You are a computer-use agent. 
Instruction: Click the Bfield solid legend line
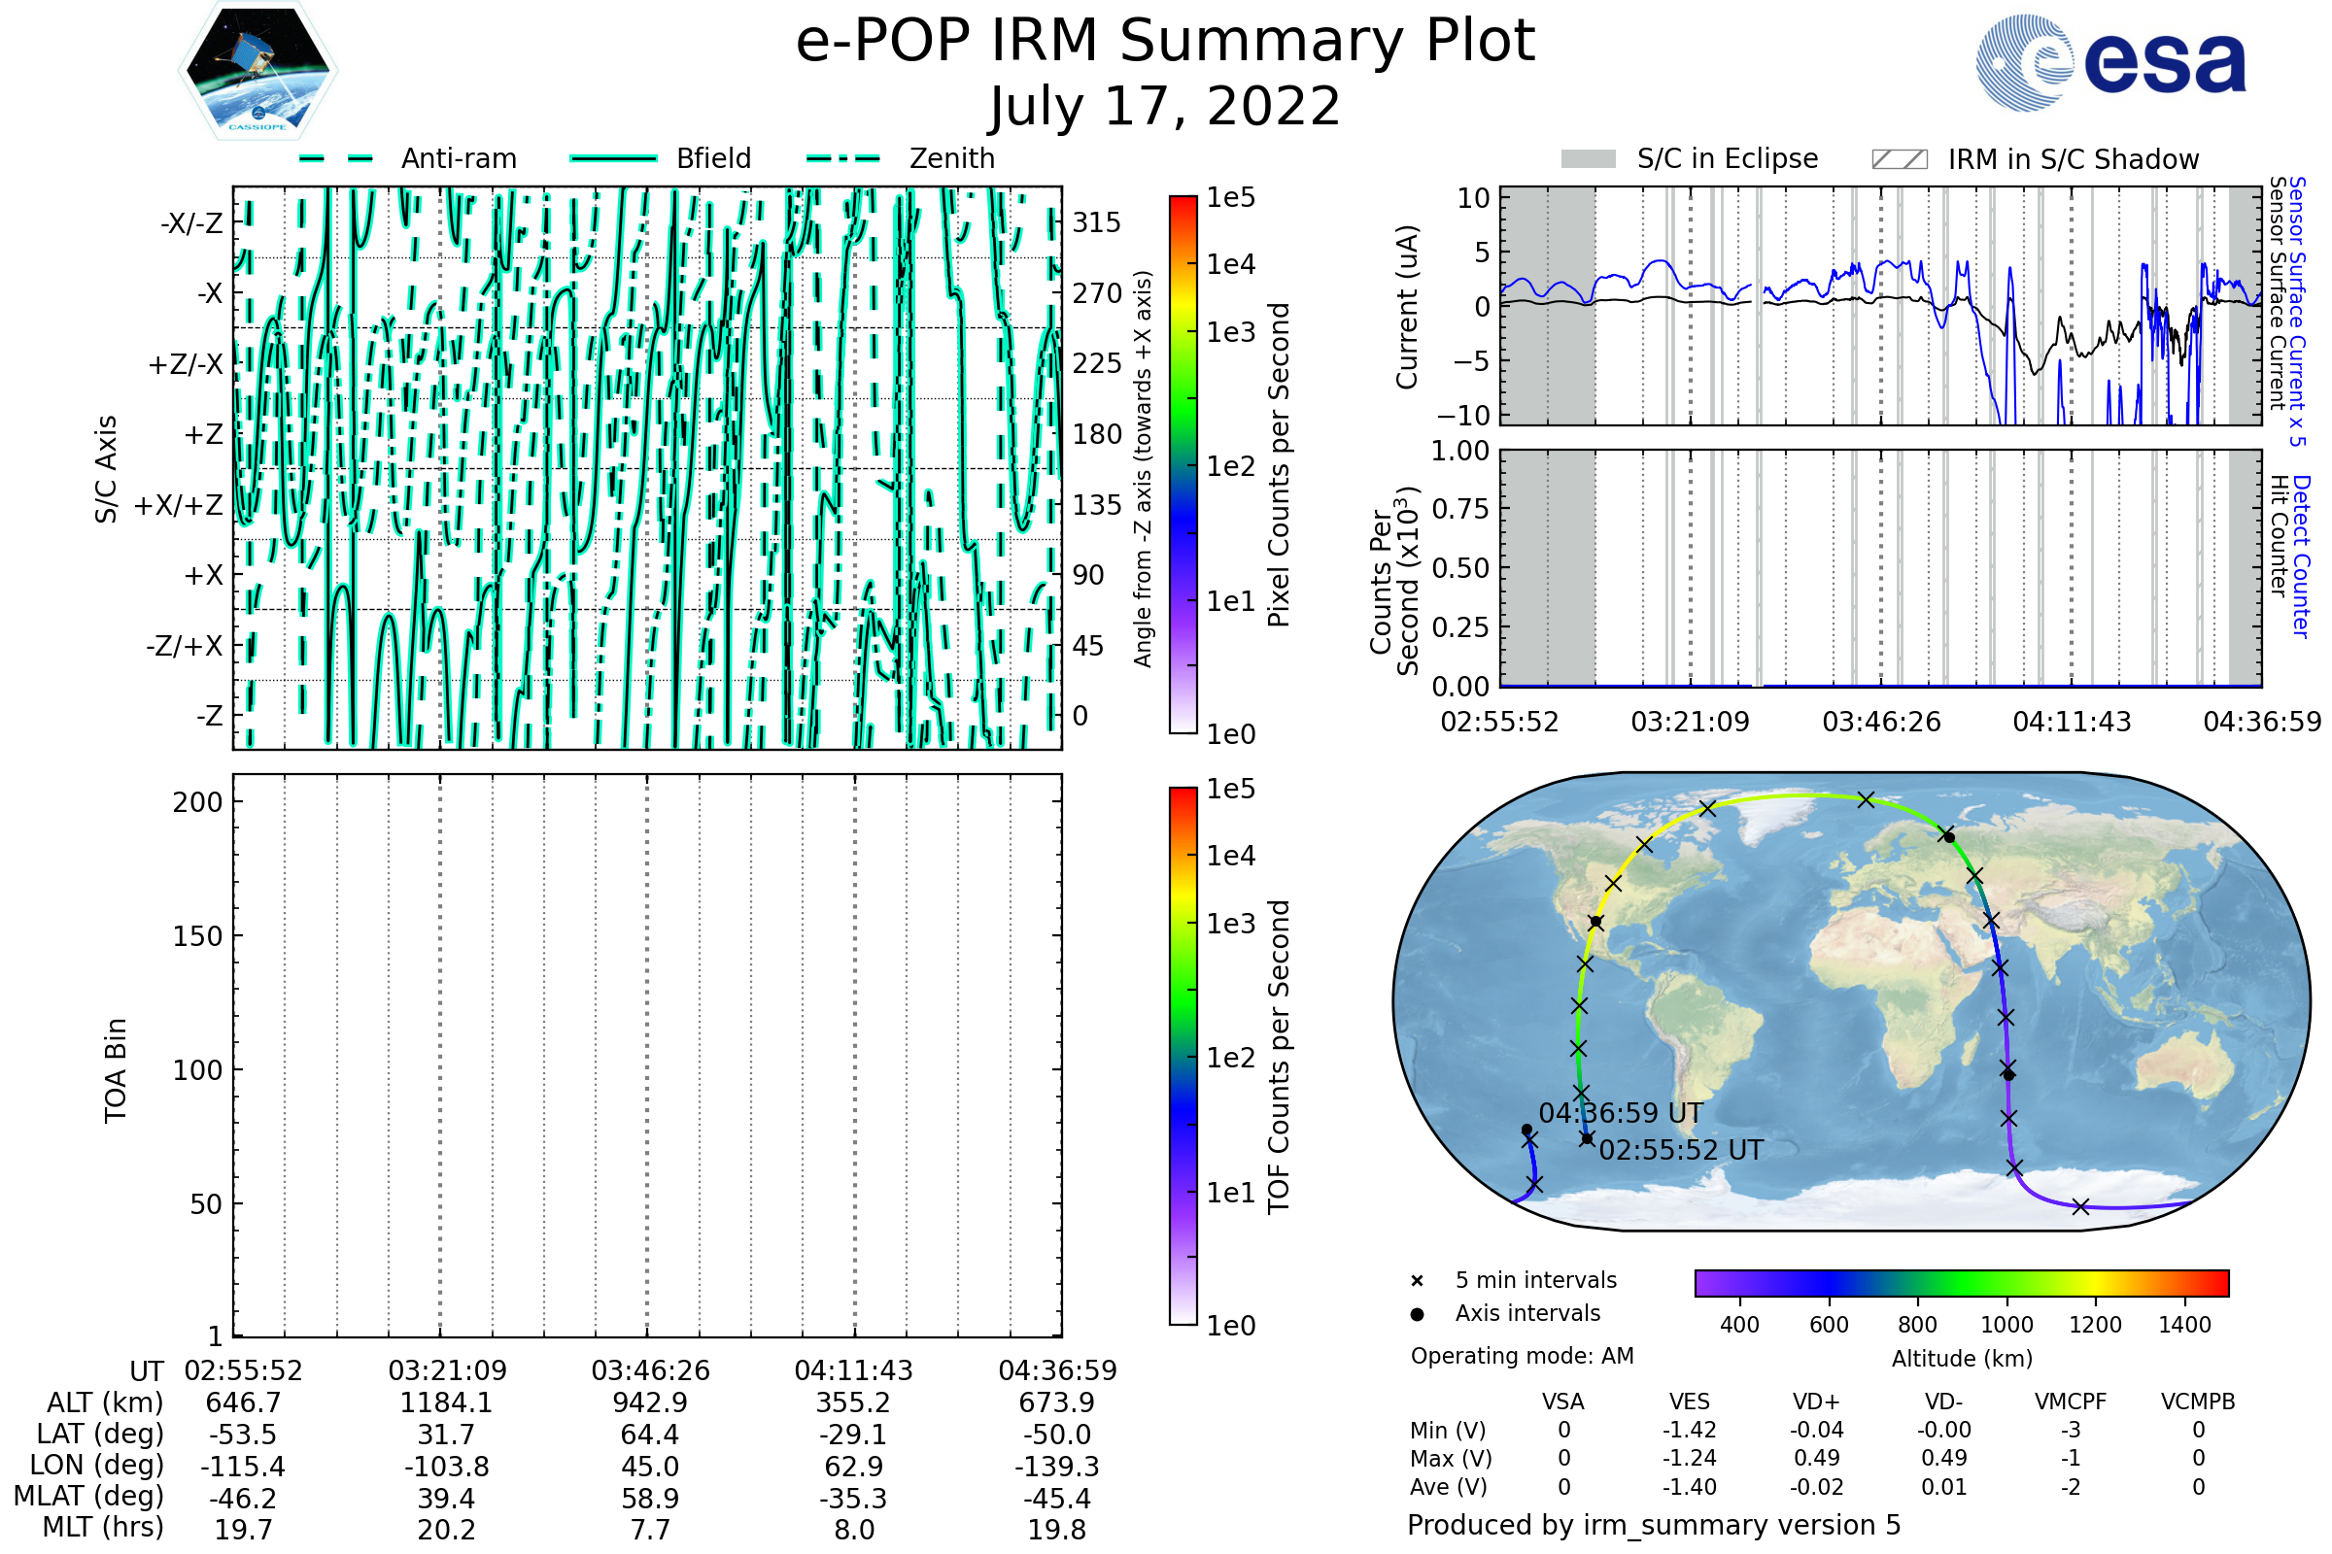point(614,158)
